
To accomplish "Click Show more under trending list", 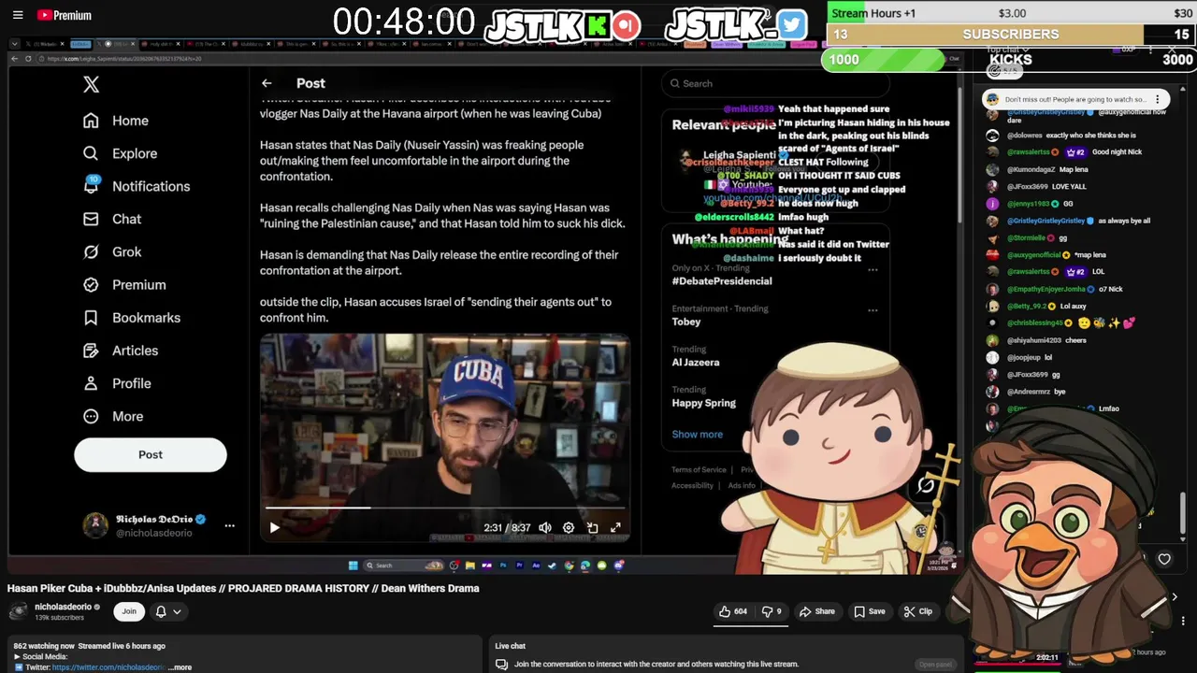I will point(697,435).
